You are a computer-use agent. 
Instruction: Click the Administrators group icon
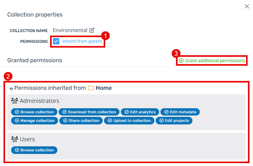click(x=15, y=101)
